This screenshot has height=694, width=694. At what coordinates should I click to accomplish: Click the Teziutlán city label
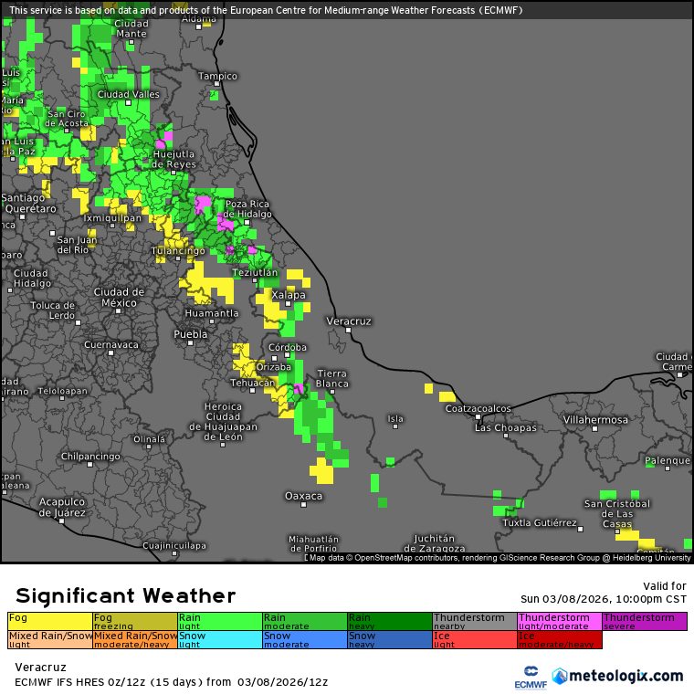point(255,273)
